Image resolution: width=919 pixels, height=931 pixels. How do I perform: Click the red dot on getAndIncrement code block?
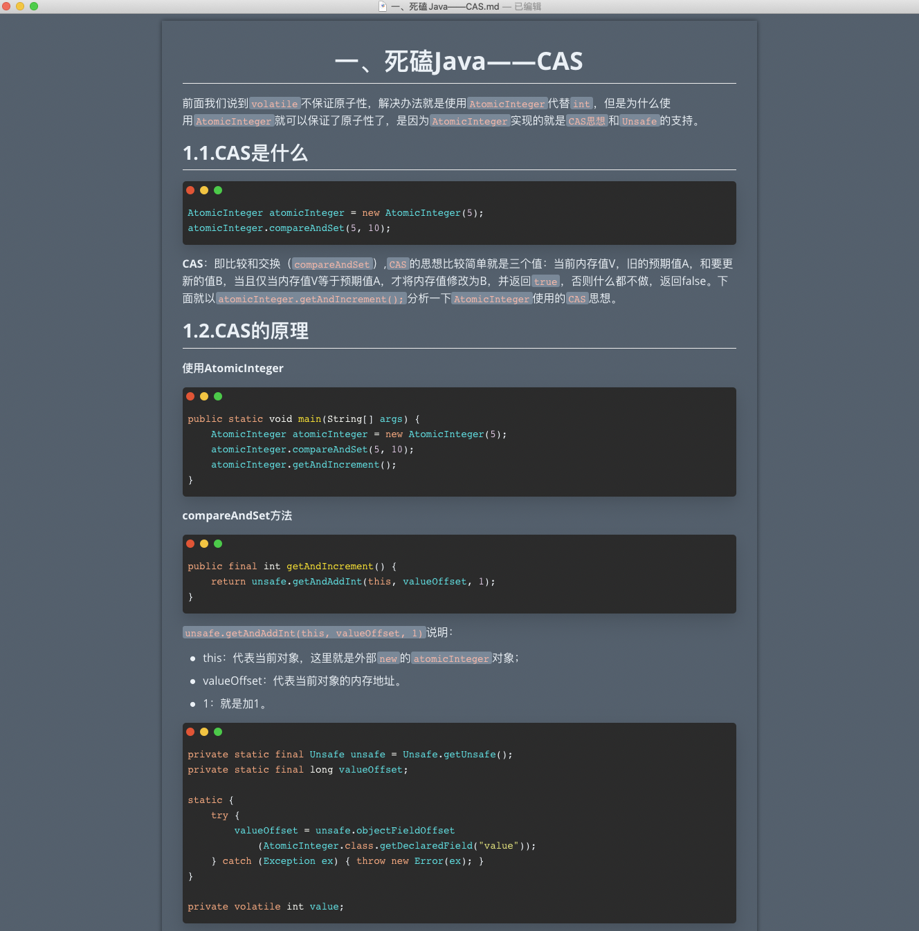tap(190, 544)
